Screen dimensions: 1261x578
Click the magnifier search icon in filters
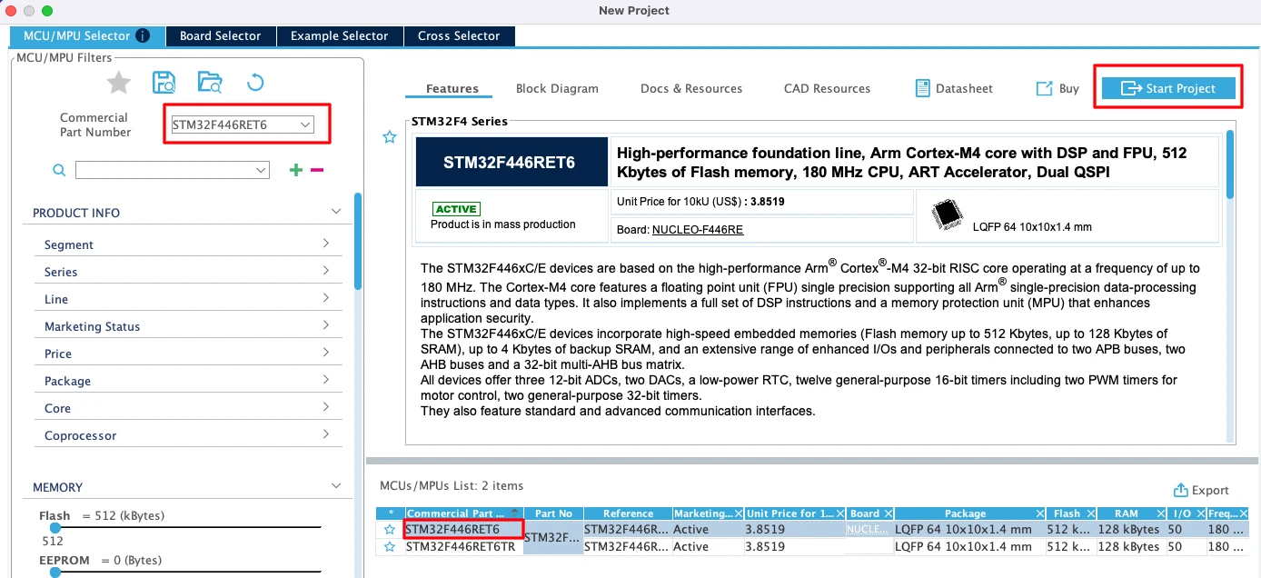click(x=59, y=170)
